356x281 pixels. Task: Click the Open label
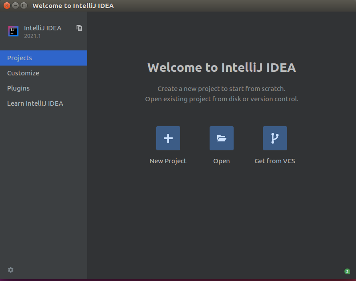221,161
